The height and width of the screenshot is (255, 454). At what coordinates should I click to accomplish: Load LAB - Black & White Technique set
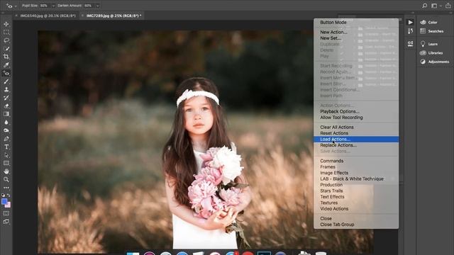pos(352,179)
